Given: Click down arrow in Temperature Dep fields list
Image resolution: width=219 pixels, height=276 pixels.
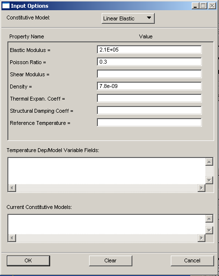Looking at the screenshot, I should pos(209,180).
